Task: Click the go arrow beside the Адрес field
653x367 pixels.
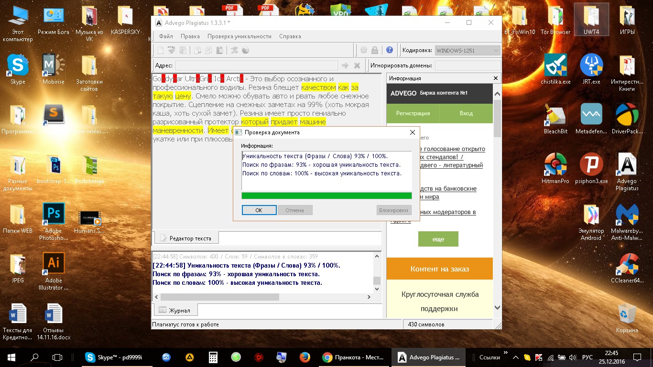Action: pos(345,65)
